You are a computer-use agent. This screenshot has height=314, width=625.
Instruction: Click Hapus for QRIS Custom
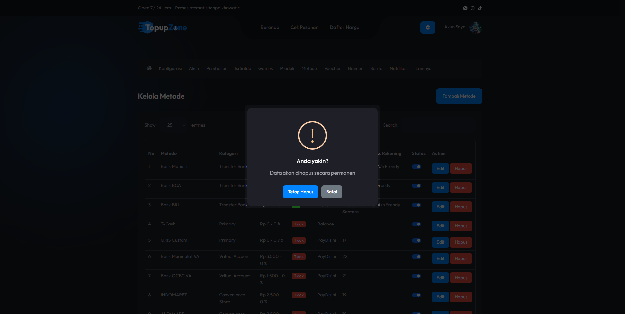[x=461, y=242]
